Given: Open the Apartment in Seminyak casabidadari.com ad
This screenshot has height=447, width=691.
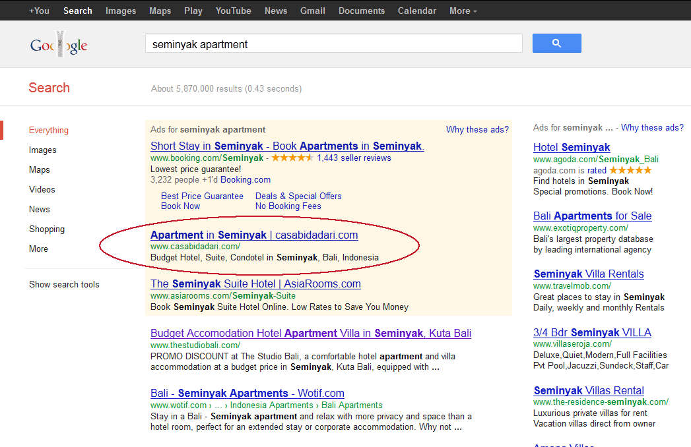Looking at the screenshot, I should pos(254,235).
